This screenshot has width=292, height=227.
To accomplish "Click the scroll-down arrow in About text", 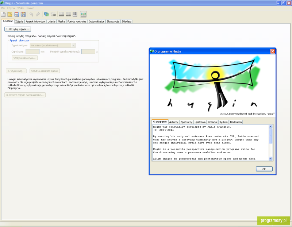I will click(270, 158).
